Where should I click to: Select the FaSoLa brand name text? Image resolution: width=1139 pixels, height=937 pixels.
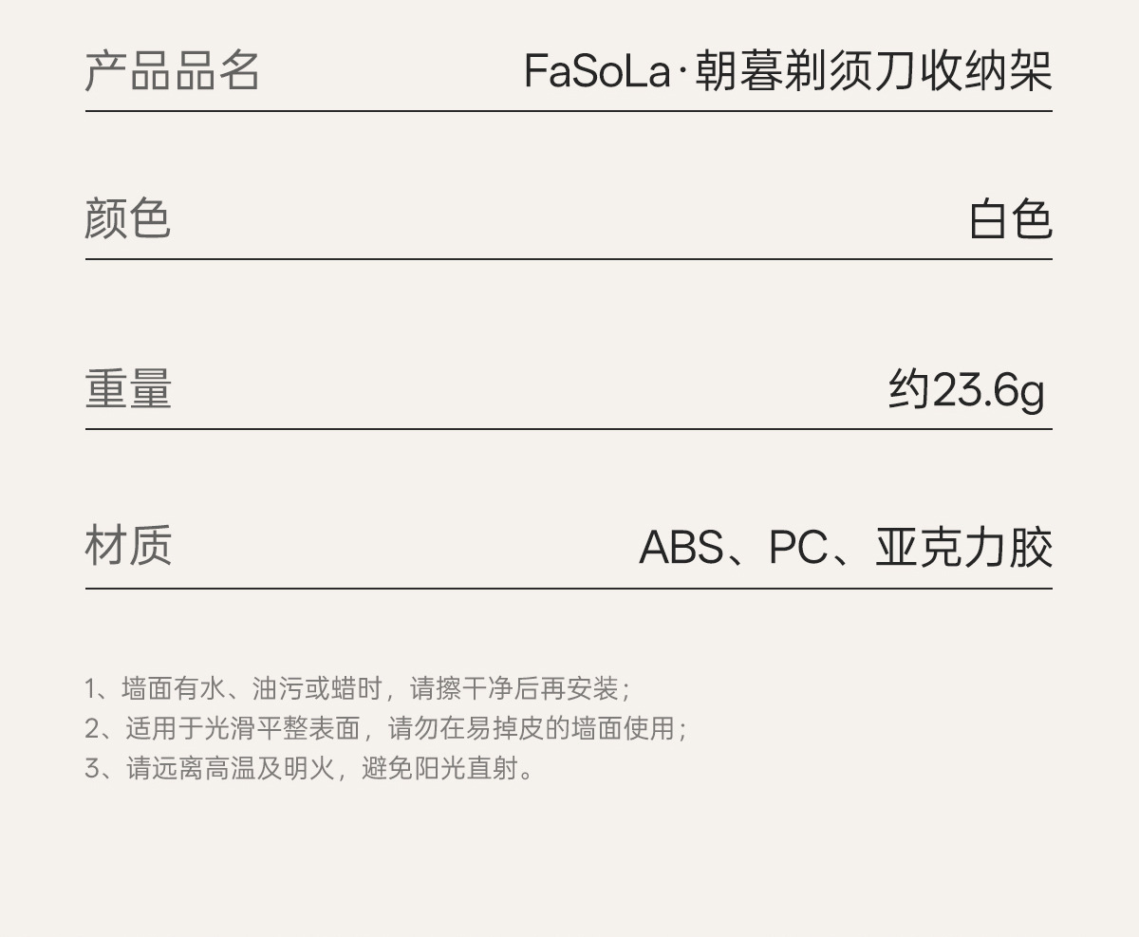[x=597, y=71]
